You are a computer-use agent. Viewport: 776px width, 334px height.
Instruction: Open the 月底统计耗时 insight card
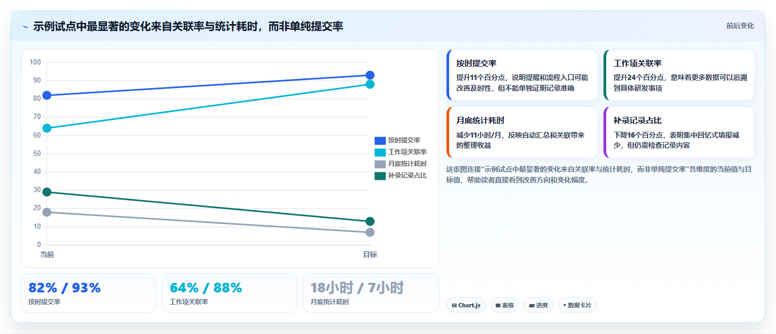[522, 132]
